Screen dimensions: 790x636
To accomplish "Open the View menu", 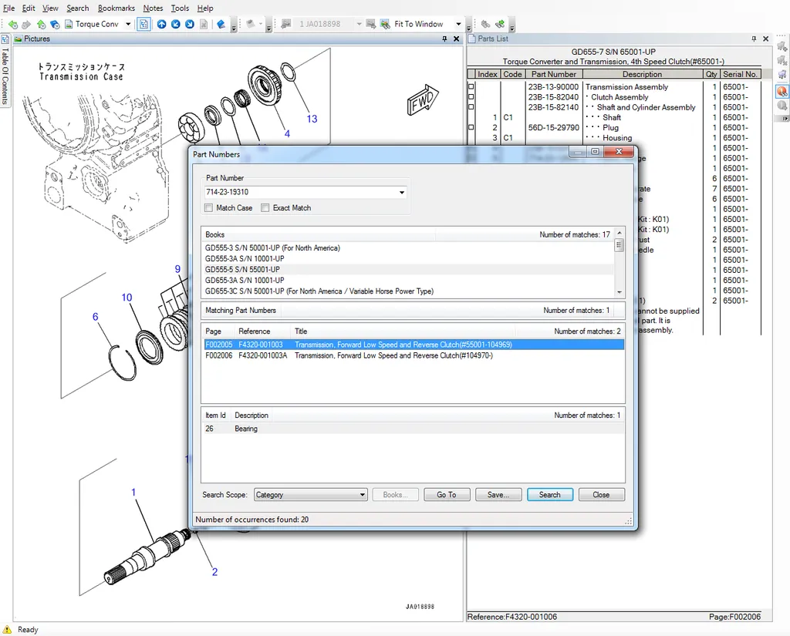I will [50, 8].
